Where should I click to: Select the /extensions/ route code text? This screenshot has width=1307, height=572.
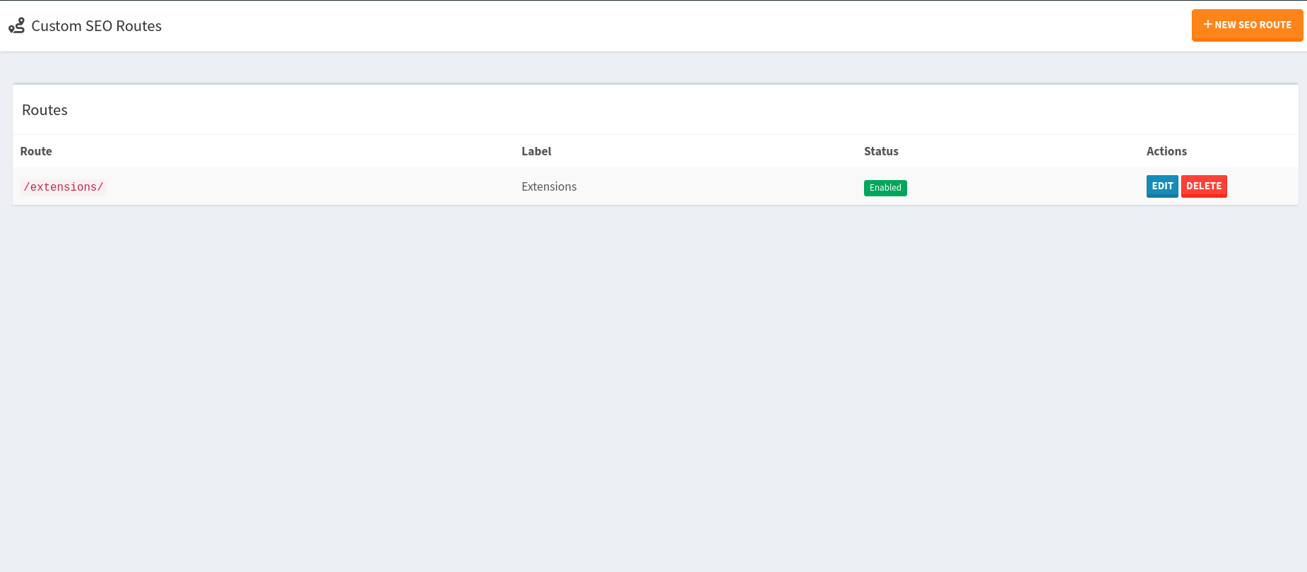click(x=64, y=187)
